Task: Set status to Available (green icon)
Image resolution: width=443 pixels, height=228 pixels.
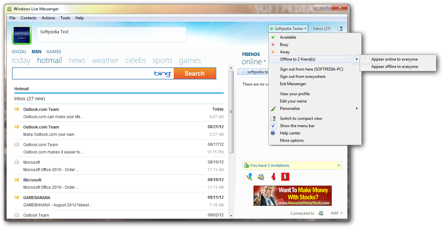Action: (273, 37)
